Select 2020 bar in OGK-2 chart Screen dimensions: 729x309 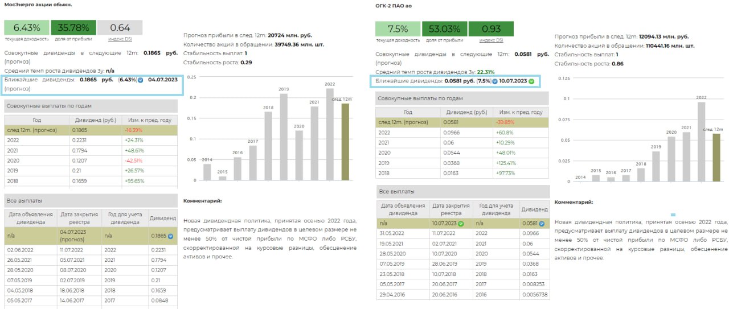[671, 159]
